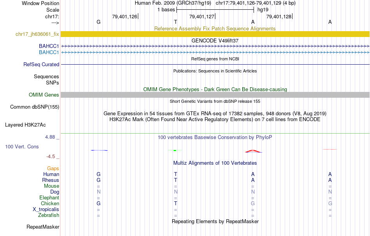This screenshot has height=236, width=370.
Task: Click the Elephant species label
Action: point(49,198)
